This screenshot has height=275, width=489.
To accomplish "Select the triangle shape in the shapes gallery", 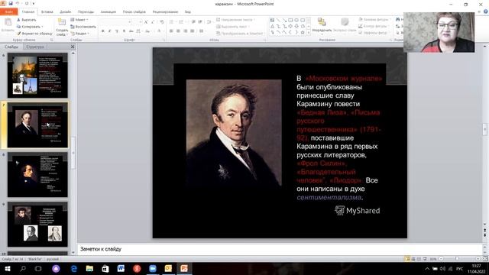I will coord(272,26).
